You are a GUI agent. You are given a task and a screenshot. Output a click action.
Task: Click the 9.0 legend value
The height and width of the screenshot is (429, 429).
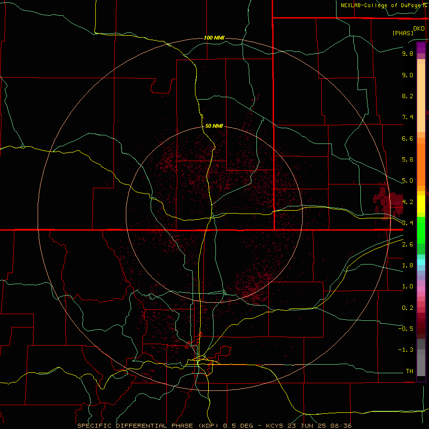tap(408, 75)
